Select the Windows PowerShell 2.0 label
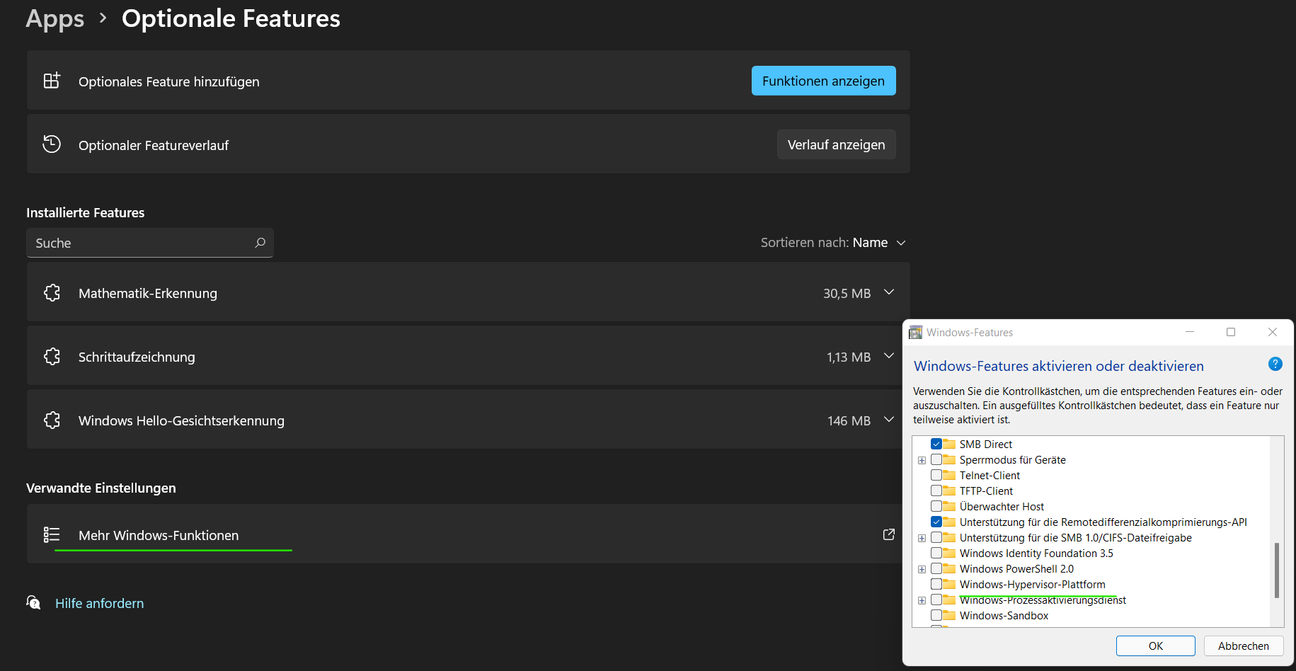This screenshot has height=671, width=1296. coord(1016,569)
